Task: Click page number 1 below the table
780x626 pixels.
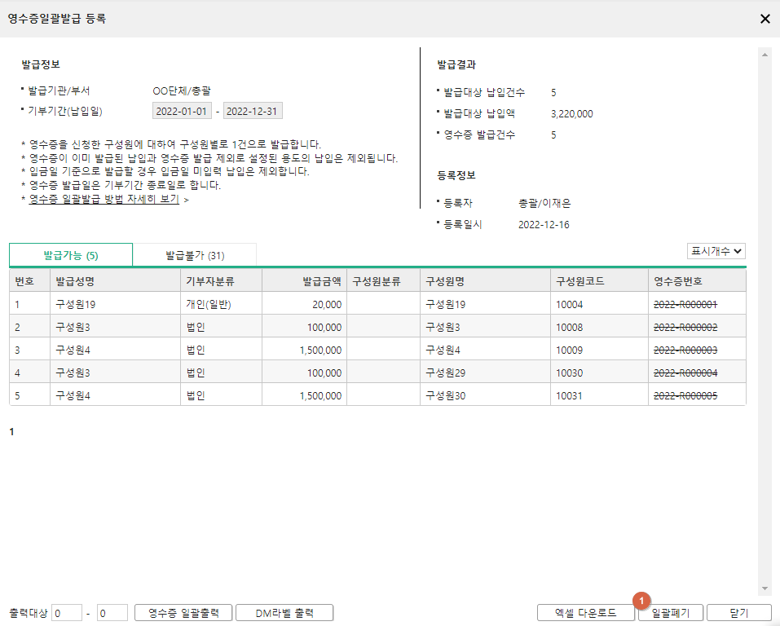Action: [11, 432]
